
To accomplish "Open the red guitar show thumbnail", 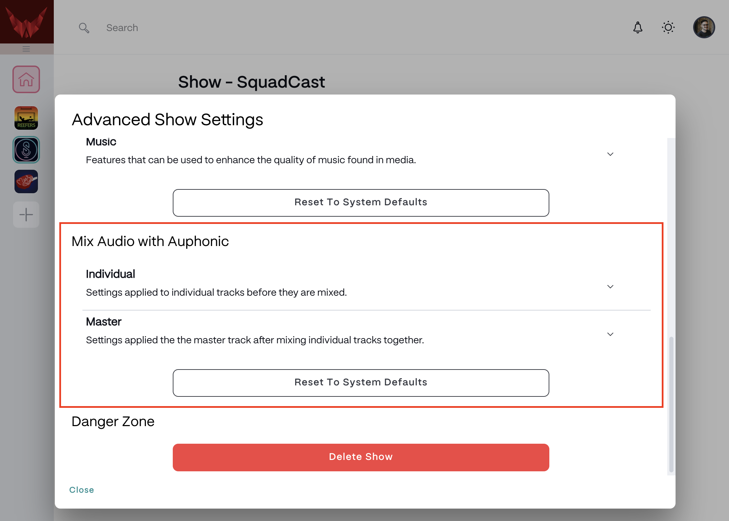I will point(26,181).
